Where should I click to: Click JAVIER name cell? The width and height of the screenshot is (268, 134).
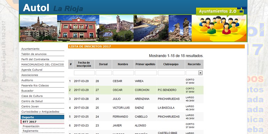pyautogui.click(x=117, y=126)
